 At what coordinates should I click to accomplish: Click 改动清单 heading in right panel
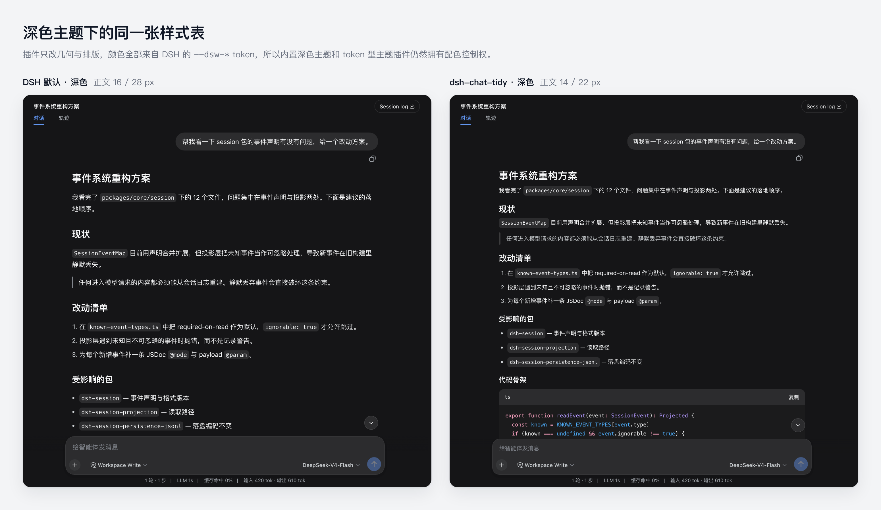(x=515, y=258)
